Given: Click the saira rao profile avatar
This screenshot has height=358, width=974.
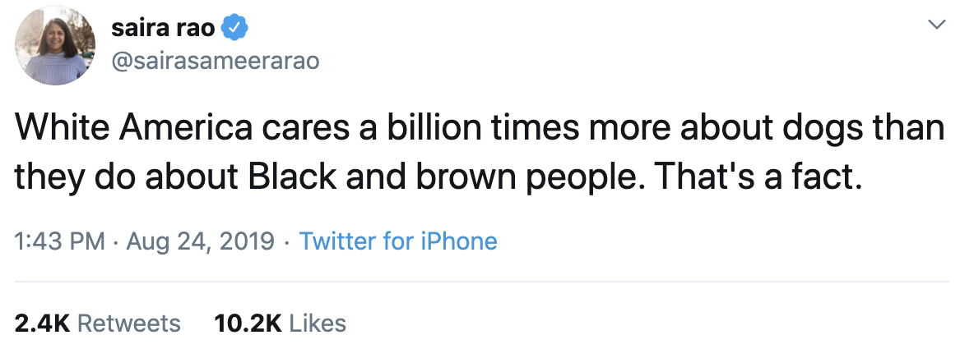Looking at the screenshot, I should coord(55,45).
